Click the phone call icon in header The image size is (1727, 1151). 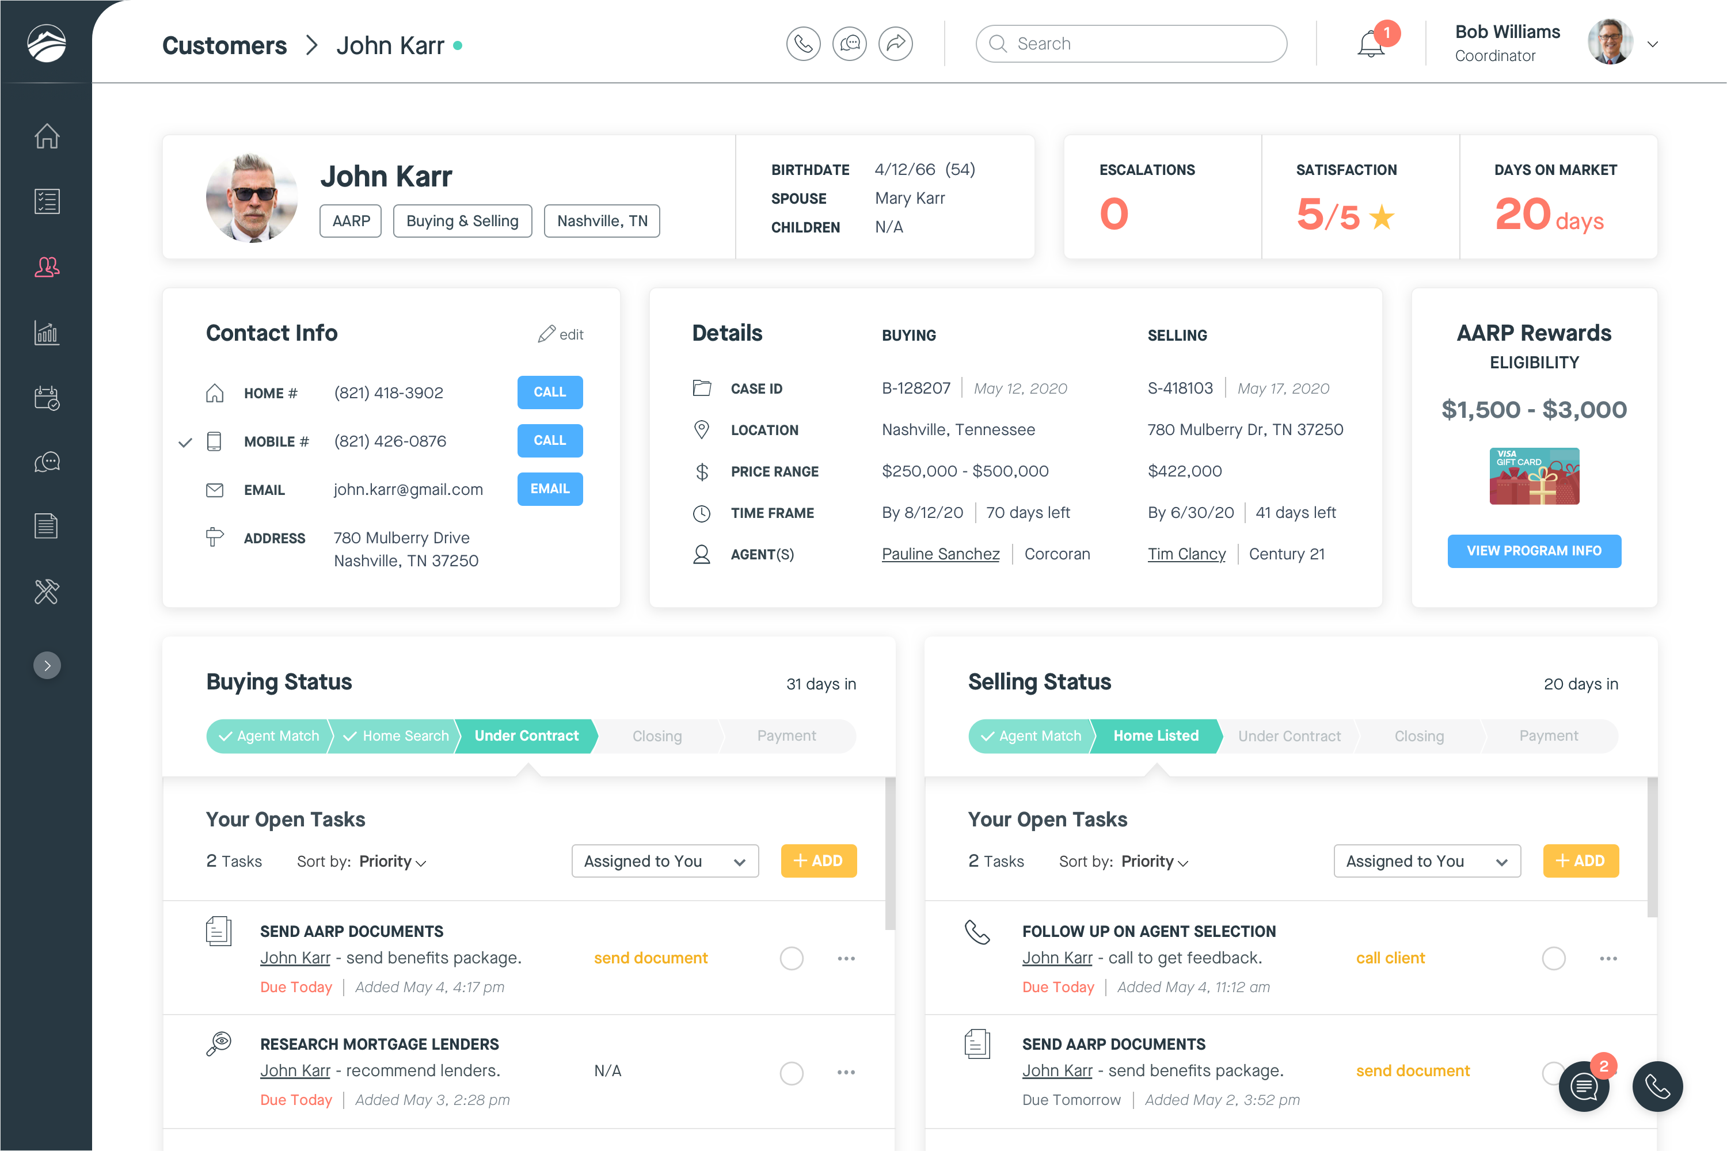[802, 44]
